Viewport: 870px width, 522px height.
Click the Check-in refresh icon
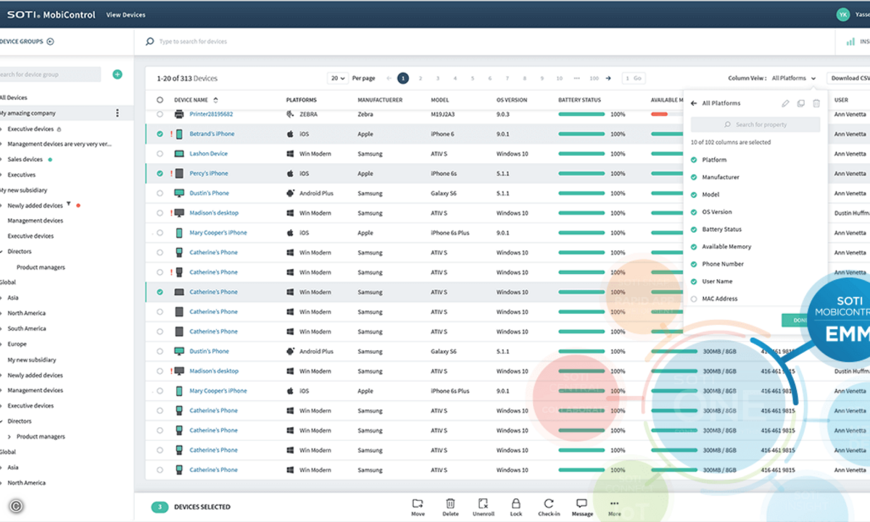click(549, 503)
